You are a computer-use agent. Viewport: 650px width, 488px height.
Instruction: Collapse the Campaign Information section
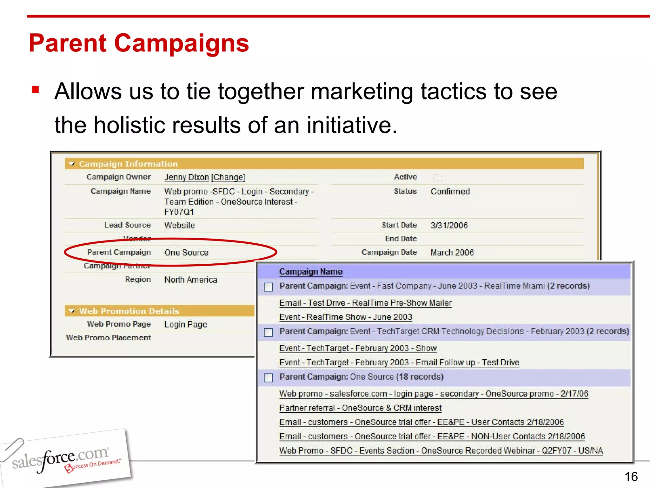click(x=72, y=164)
